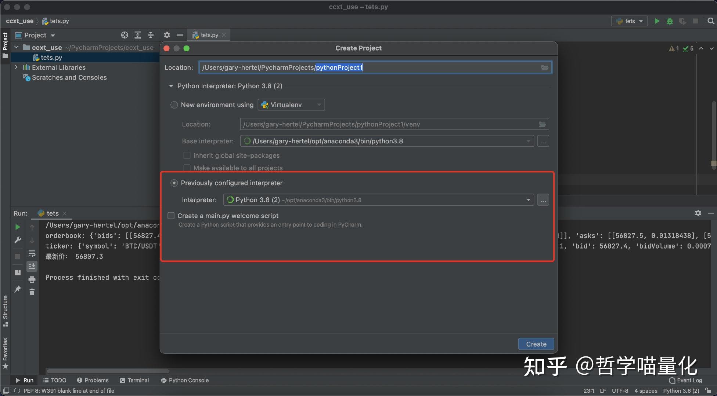717x396 pixels.
Task: Run tets with Coverage icon
Action: (x=682, y=21)
